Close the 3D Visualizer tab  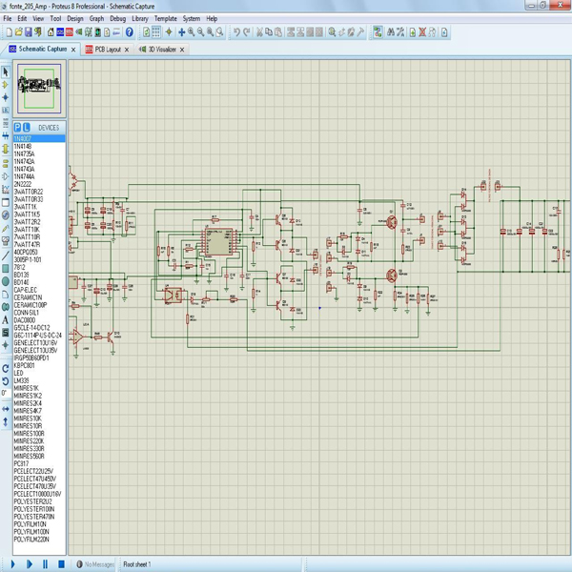point(182,49)
